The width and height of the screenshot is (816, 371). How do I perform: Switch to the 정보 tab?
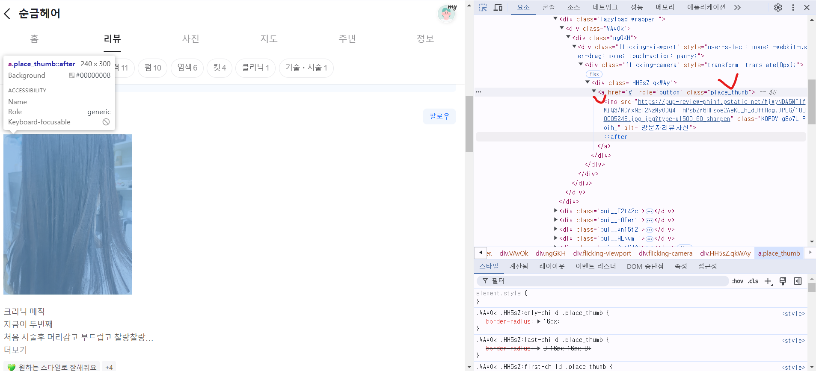tap(425, 39)
